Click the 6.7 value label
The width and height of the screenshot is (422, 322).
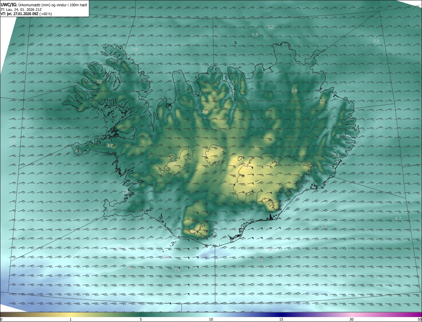[x=398, y=219]
